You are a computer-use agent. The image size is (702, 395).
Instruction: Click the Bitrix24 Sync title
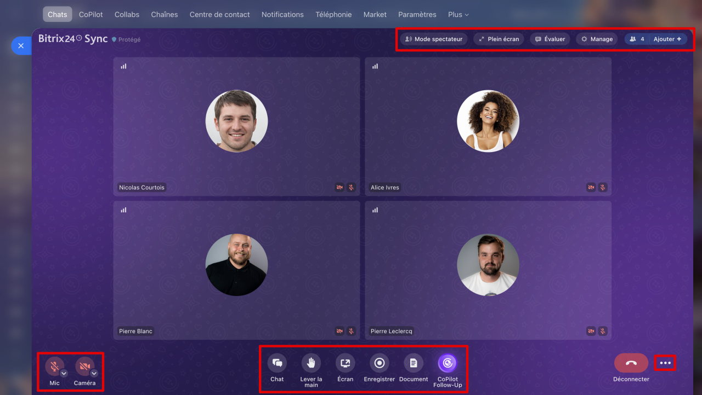pos(73,39)
